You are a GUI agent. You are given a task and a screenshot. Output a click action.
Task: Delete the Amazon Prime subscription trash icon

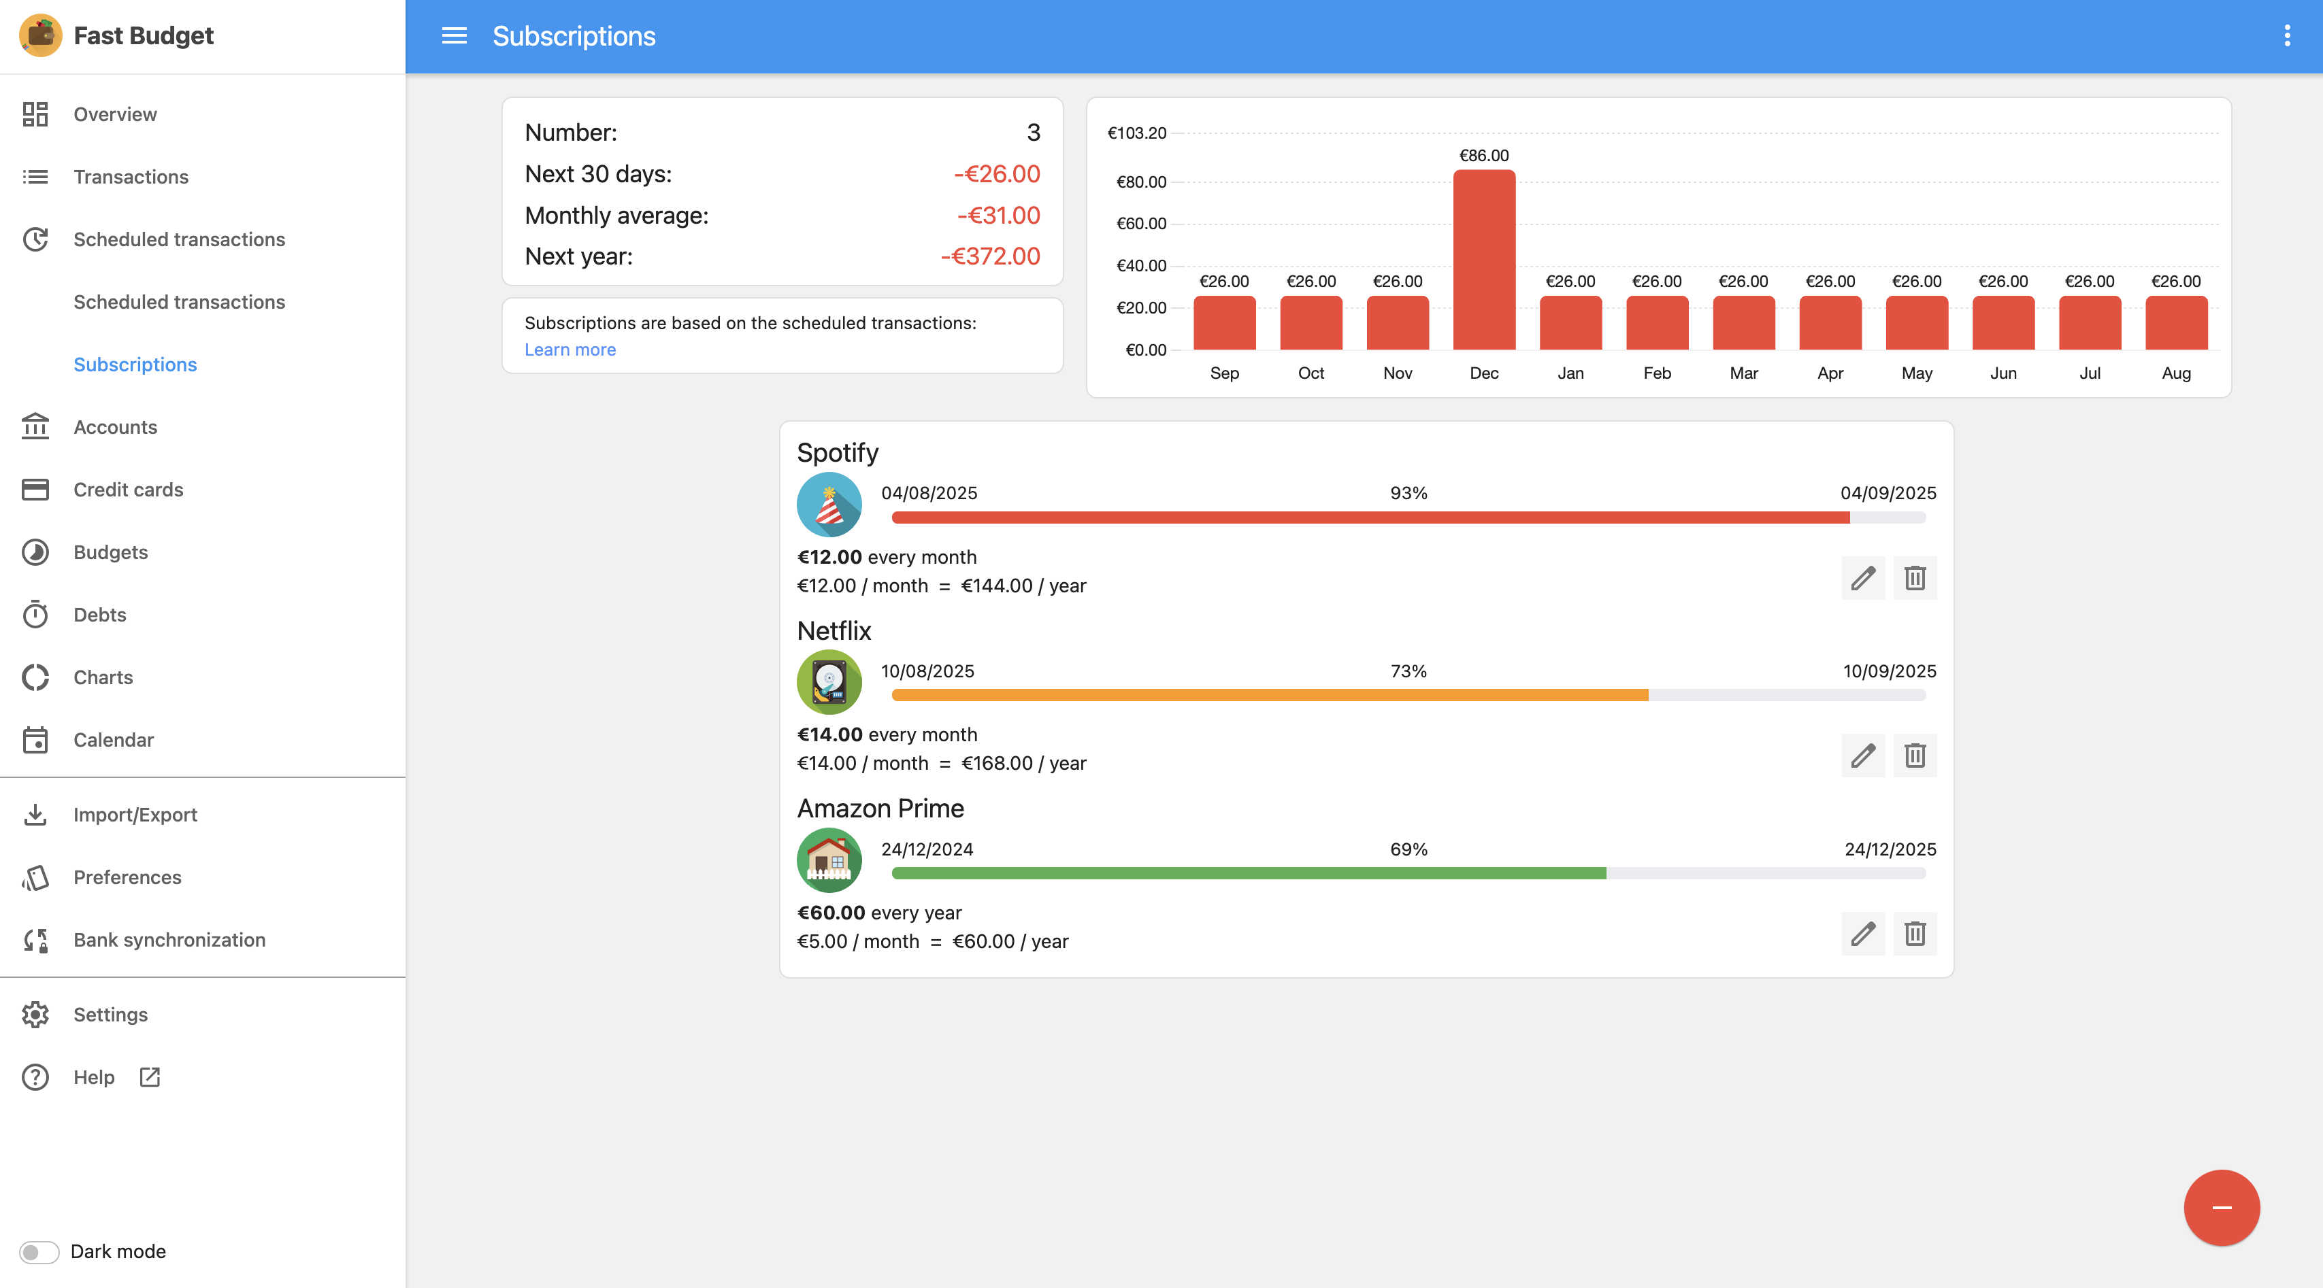coord(1915,934)
